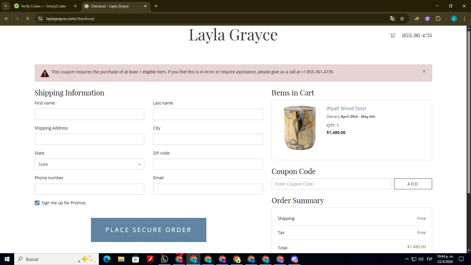The height and width of the screenshot is (265, 471).
Task: Stop loading the page
Action: click(x=28, y=19)
